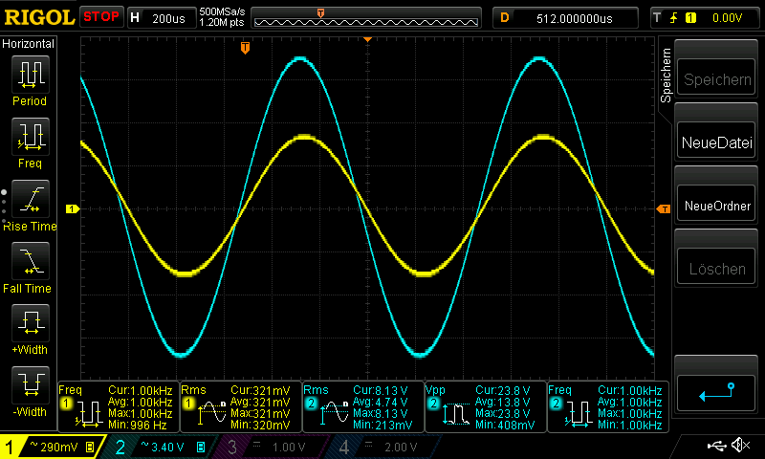This screenshot has height=459, width=765.
Task: Click the Löschen softkey
Action: click(716, 268)
